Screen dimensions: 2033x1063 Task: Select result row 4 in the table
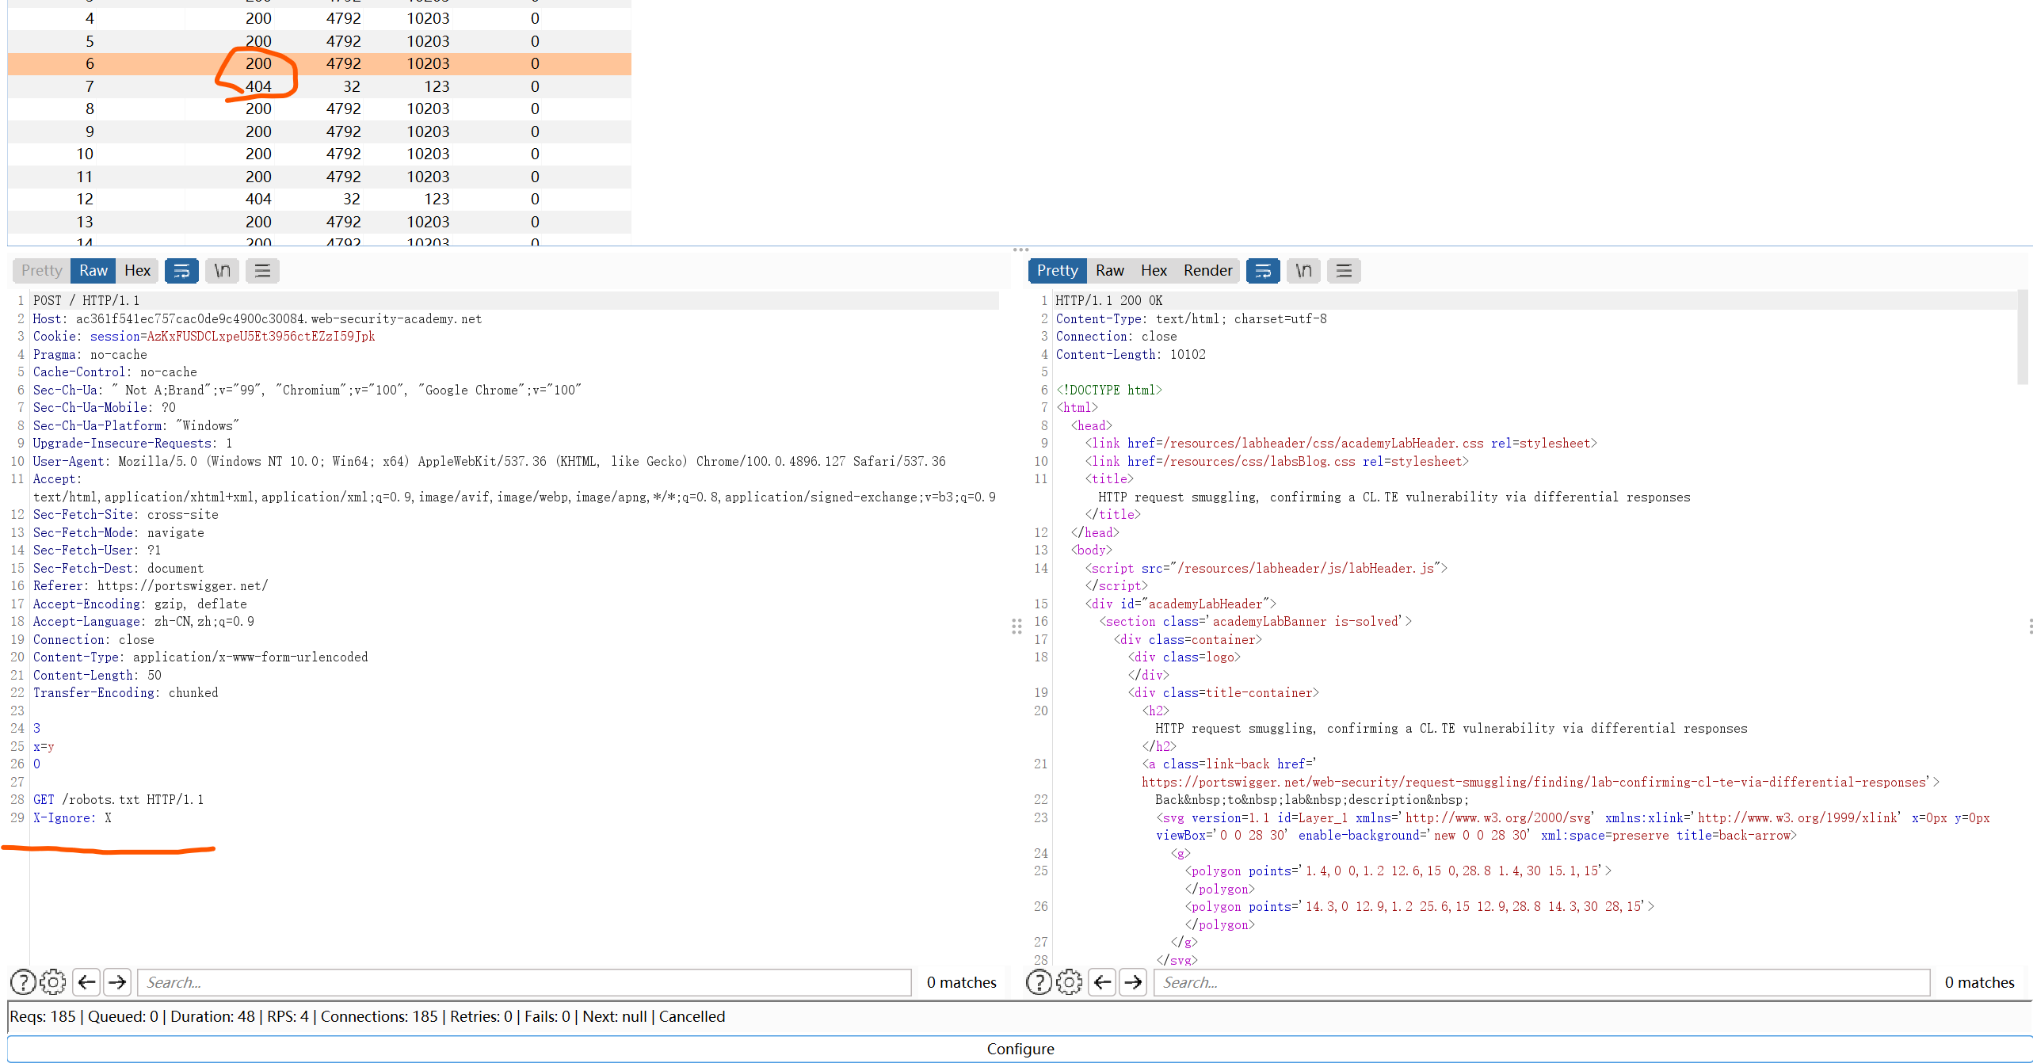tap(319, 18)
